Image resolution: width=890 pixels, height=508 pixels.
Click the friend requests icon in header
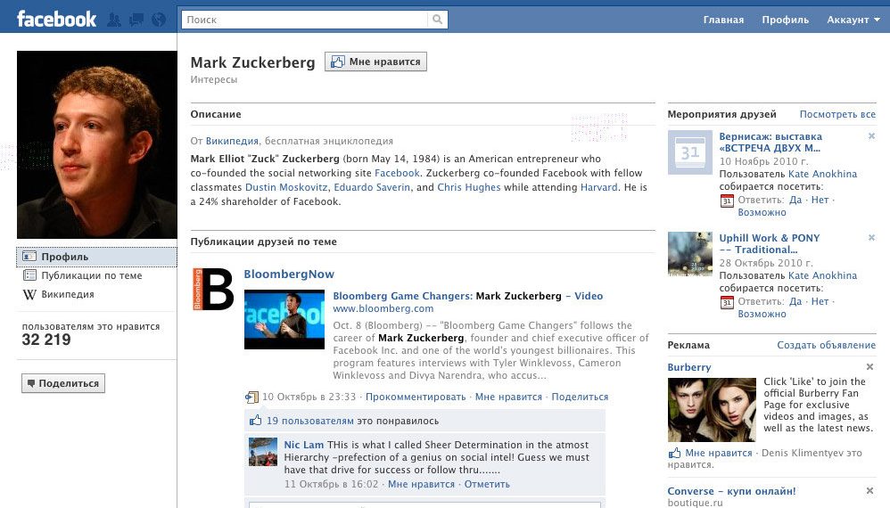click(x=115, y=20)
